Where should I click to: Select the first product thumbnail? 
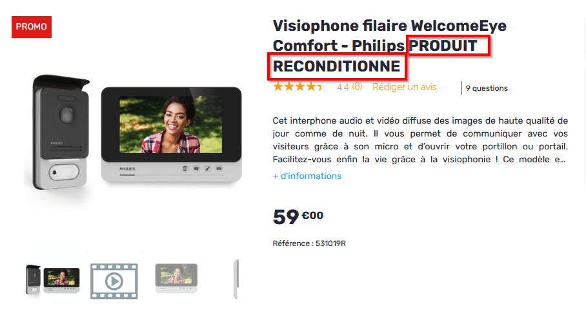pyautogui.click(x=53, y=280)
